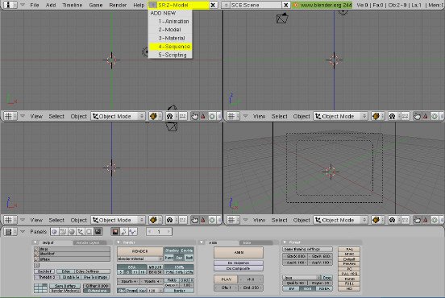
Task: Choose 1-Animation from screen list
Action: [170, 21]
